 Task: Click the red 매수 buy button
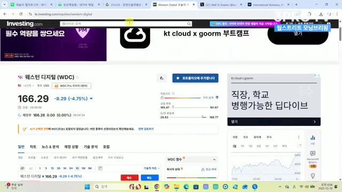(x=129, y=178)
